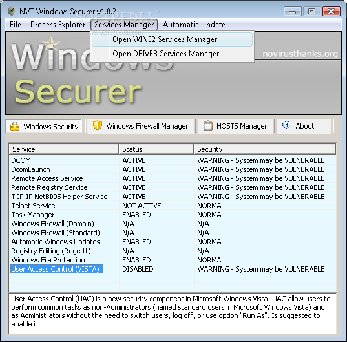Image resolution: width=347 pixels, height=342 pixels.
Task: Choose Open WIN32 Services Manager
Action: (x=172, y=39)
